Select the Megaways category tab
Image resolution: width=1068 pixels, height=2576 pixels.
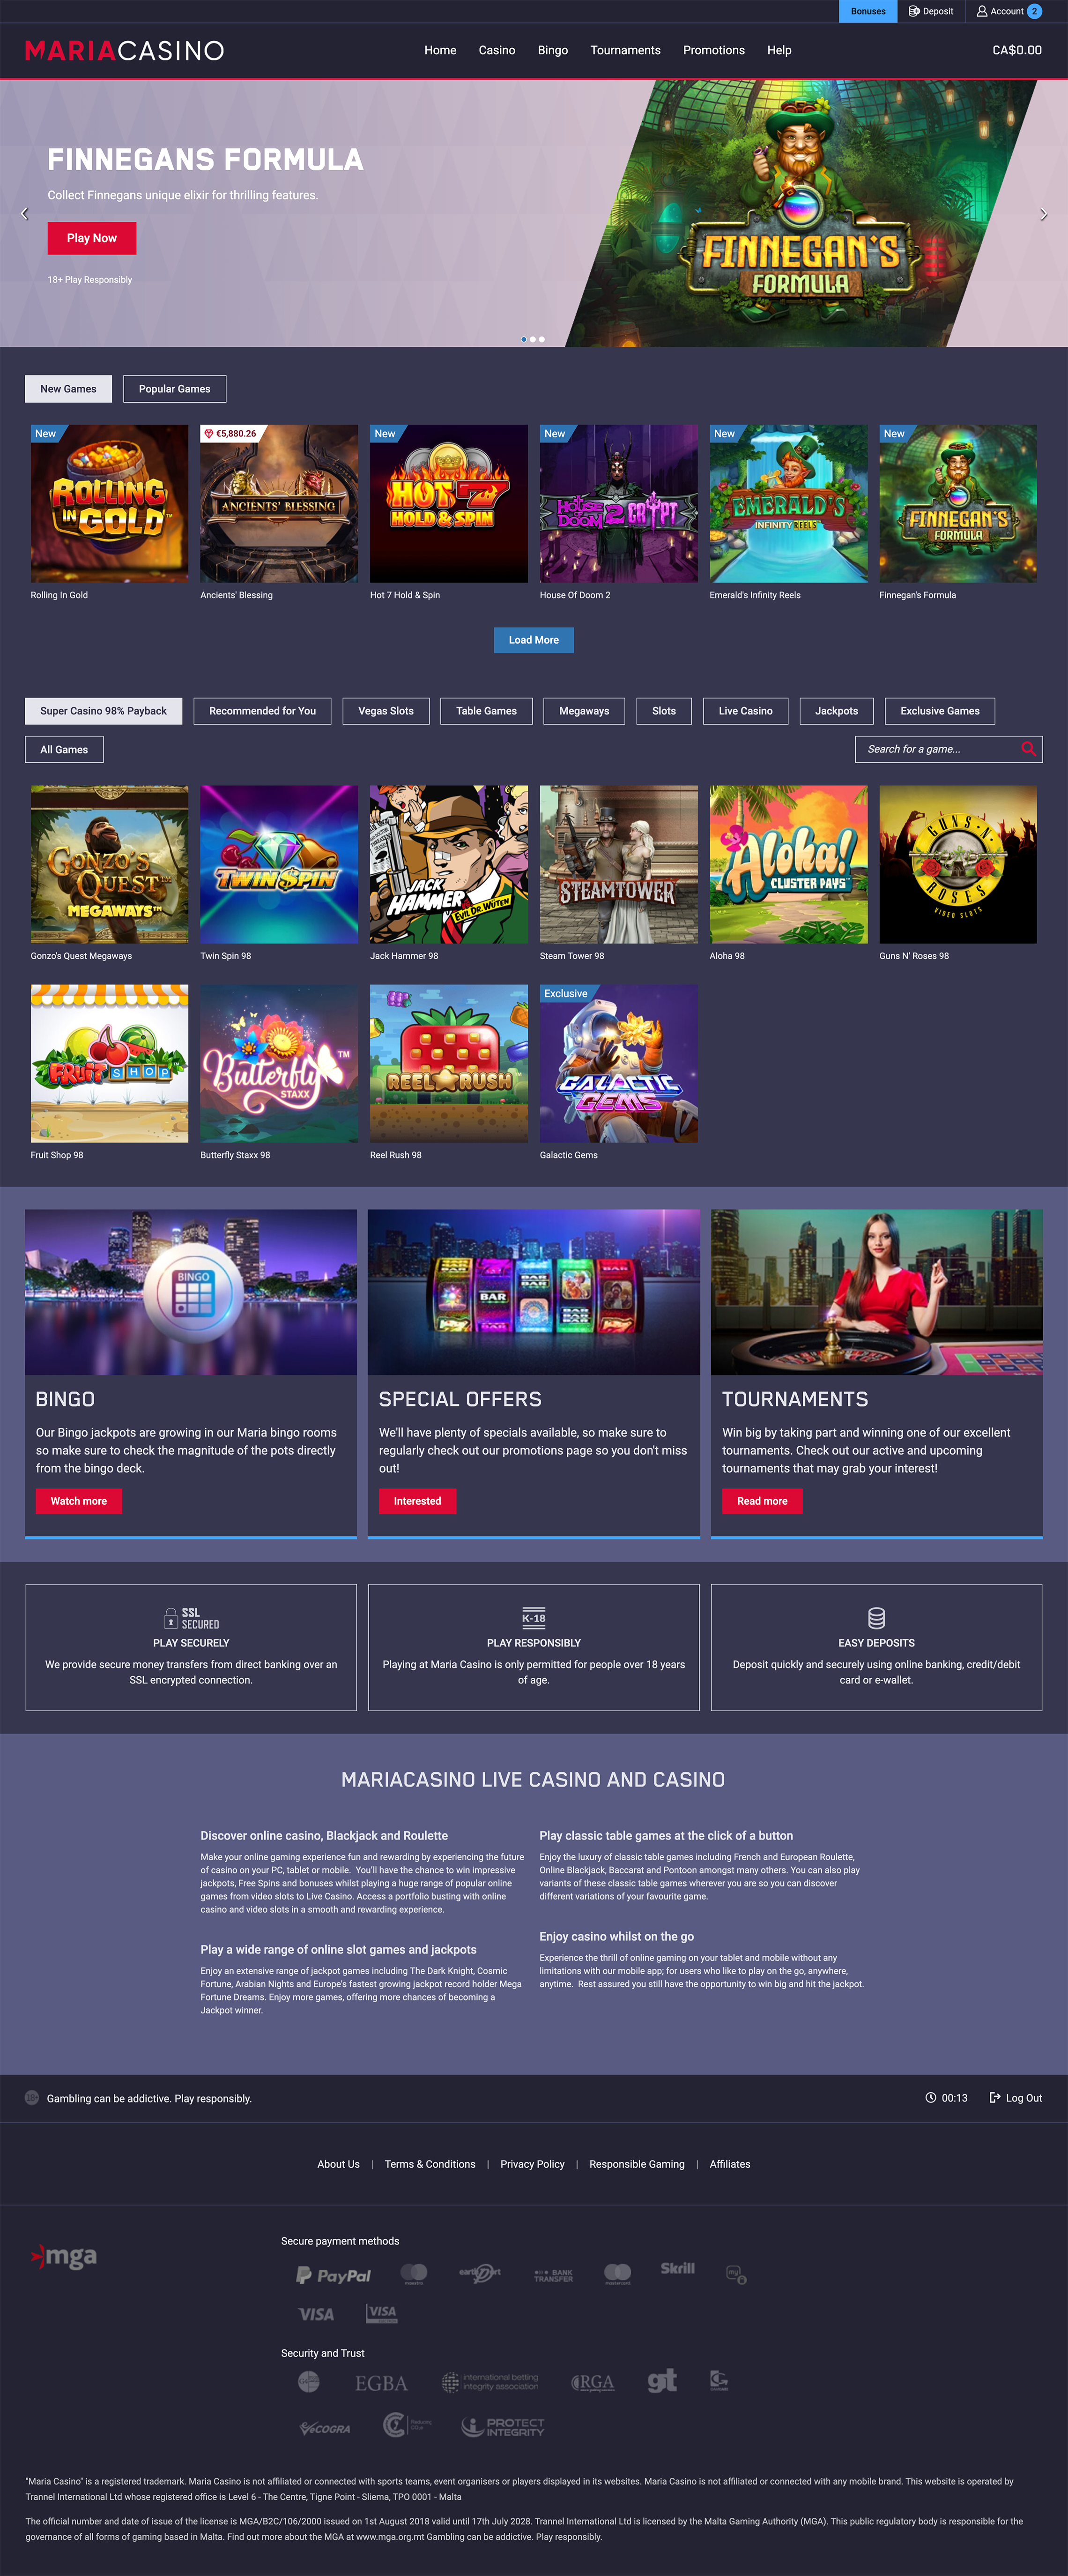585,711
